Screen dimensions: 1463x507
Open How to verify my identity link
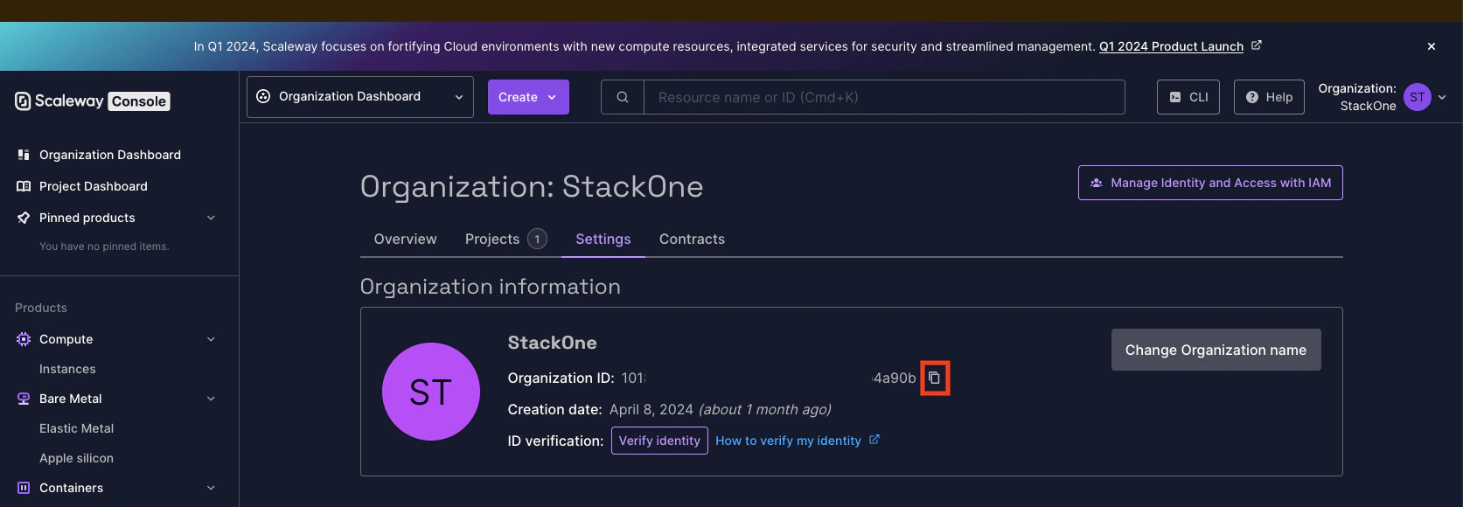click(788, 441)
